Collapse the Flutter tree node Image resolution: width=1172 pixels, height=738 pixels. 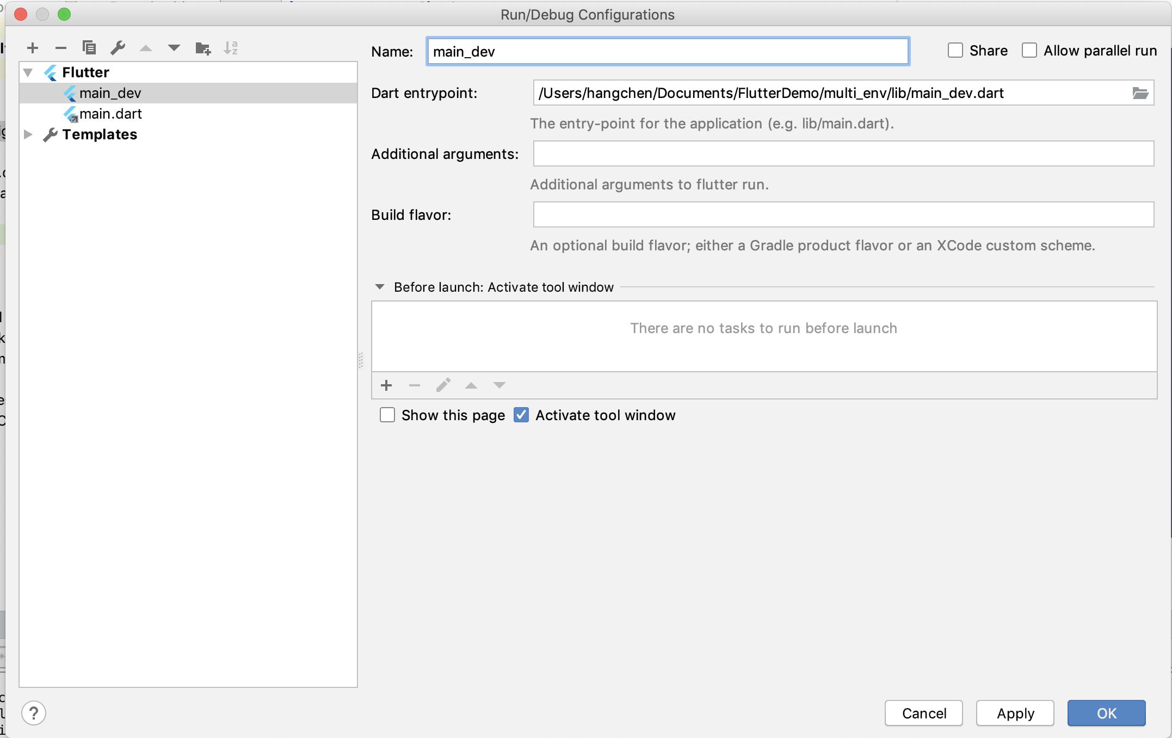[28, 72]
